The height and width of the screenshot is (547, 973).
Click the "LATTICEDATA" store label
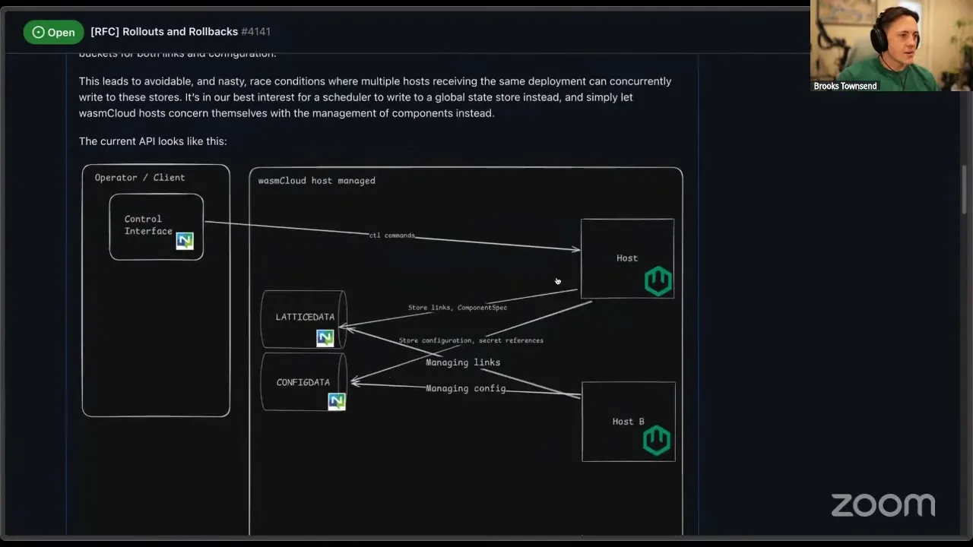tap(305, 317)
